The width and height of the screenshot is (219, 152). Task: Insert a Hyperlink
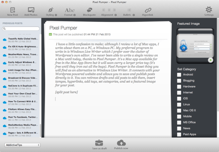[x=148, y=12]
